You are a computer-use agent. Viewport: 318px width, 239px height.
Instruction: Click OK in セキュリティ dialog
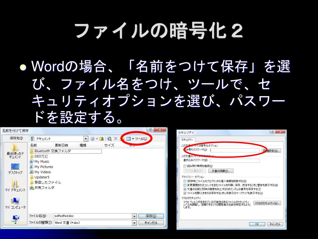(x=257, y=224)
